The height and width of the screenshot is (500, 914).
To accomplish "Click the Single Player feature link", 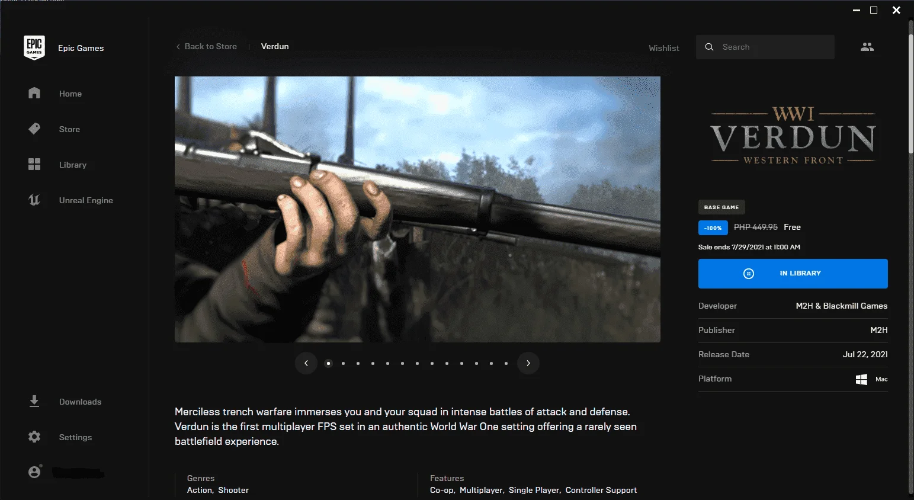I will [534, 490].
